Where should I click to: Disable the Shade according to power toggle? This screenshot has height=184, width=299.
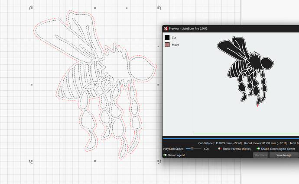(x=258, y=149)
